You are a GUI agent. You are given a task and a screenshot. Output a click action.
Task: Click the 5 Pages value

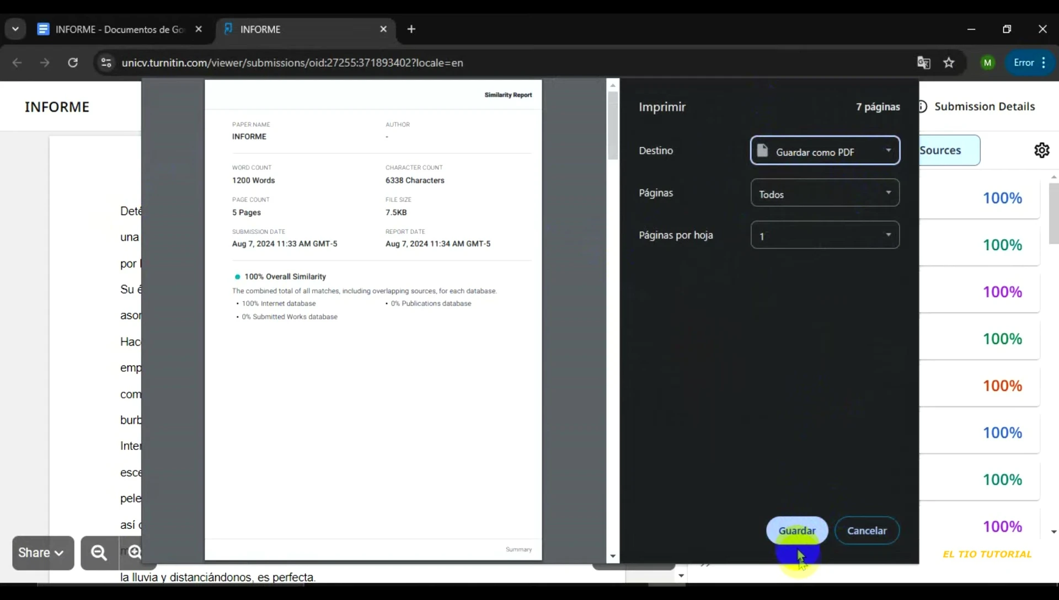pyautogui.click(x=247, y=212)
